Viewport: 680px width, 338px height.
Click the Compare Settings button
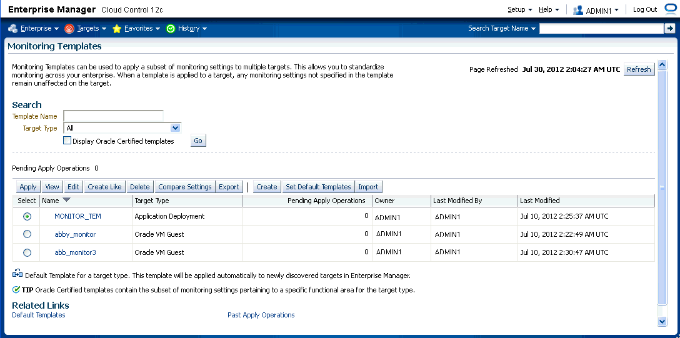coord(185,187)
